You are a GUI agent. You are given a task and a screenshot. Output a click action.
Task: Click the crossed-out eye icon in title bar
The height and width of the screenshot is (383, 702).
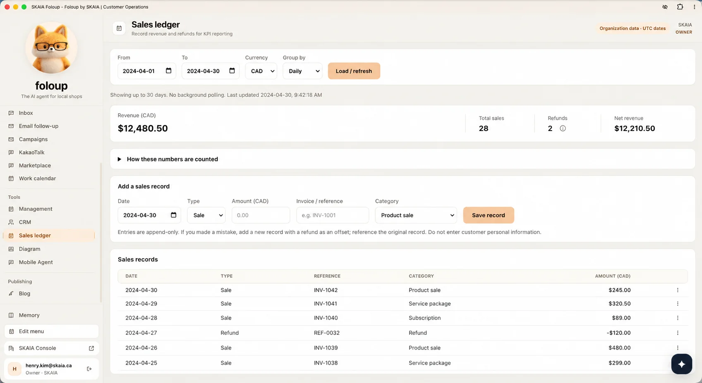coord(665,7)
